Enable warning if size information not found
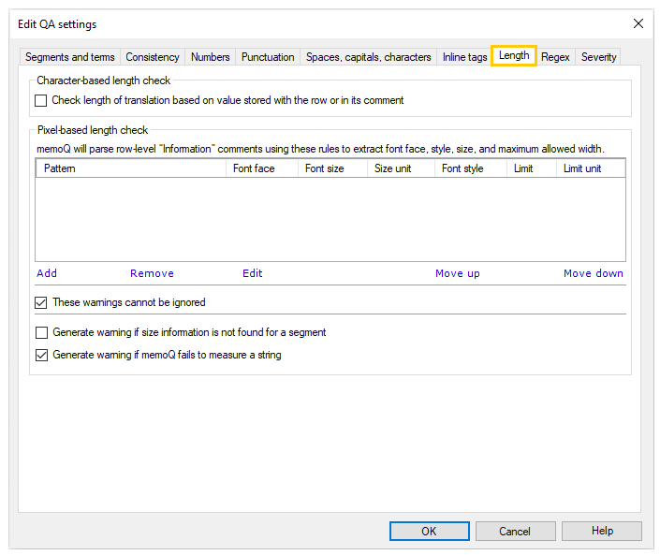The width and height of the screenshot is (660, 555). coord(41,332)
